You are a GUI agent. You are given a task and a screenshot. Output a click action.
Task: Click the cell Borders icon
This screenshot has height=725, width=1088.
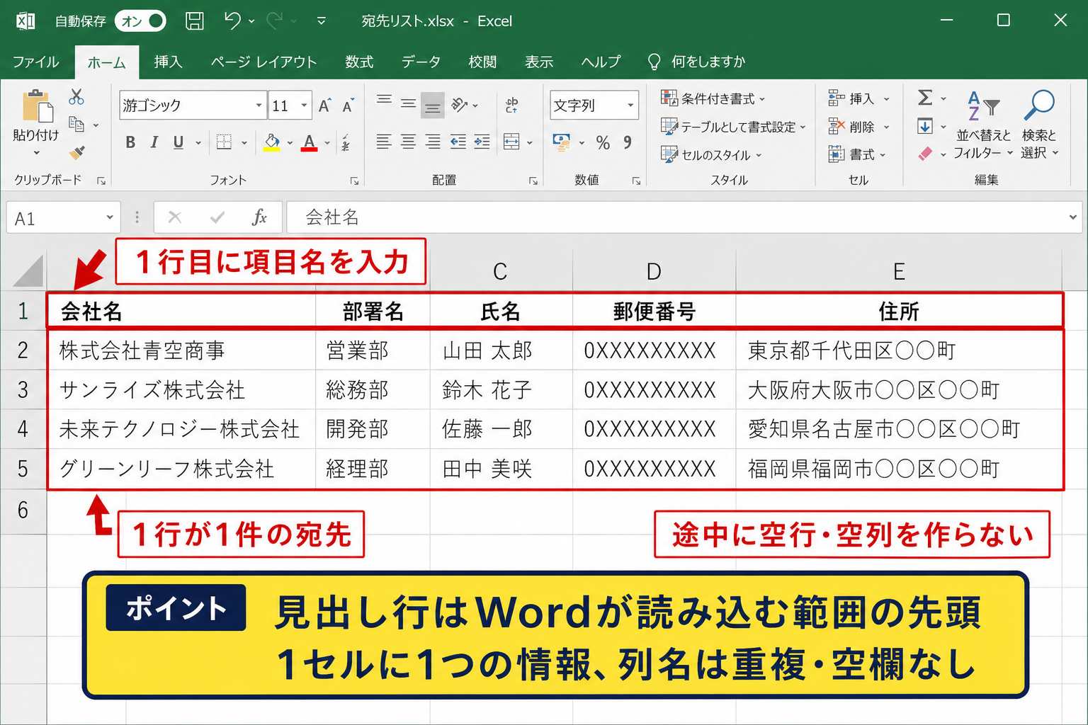tap(224, 142)
